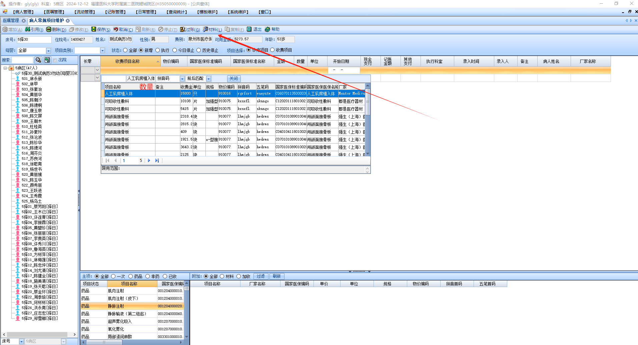Click the 5病区 ward folder icon
The image size is (638, 345).
tap(11, 68)
